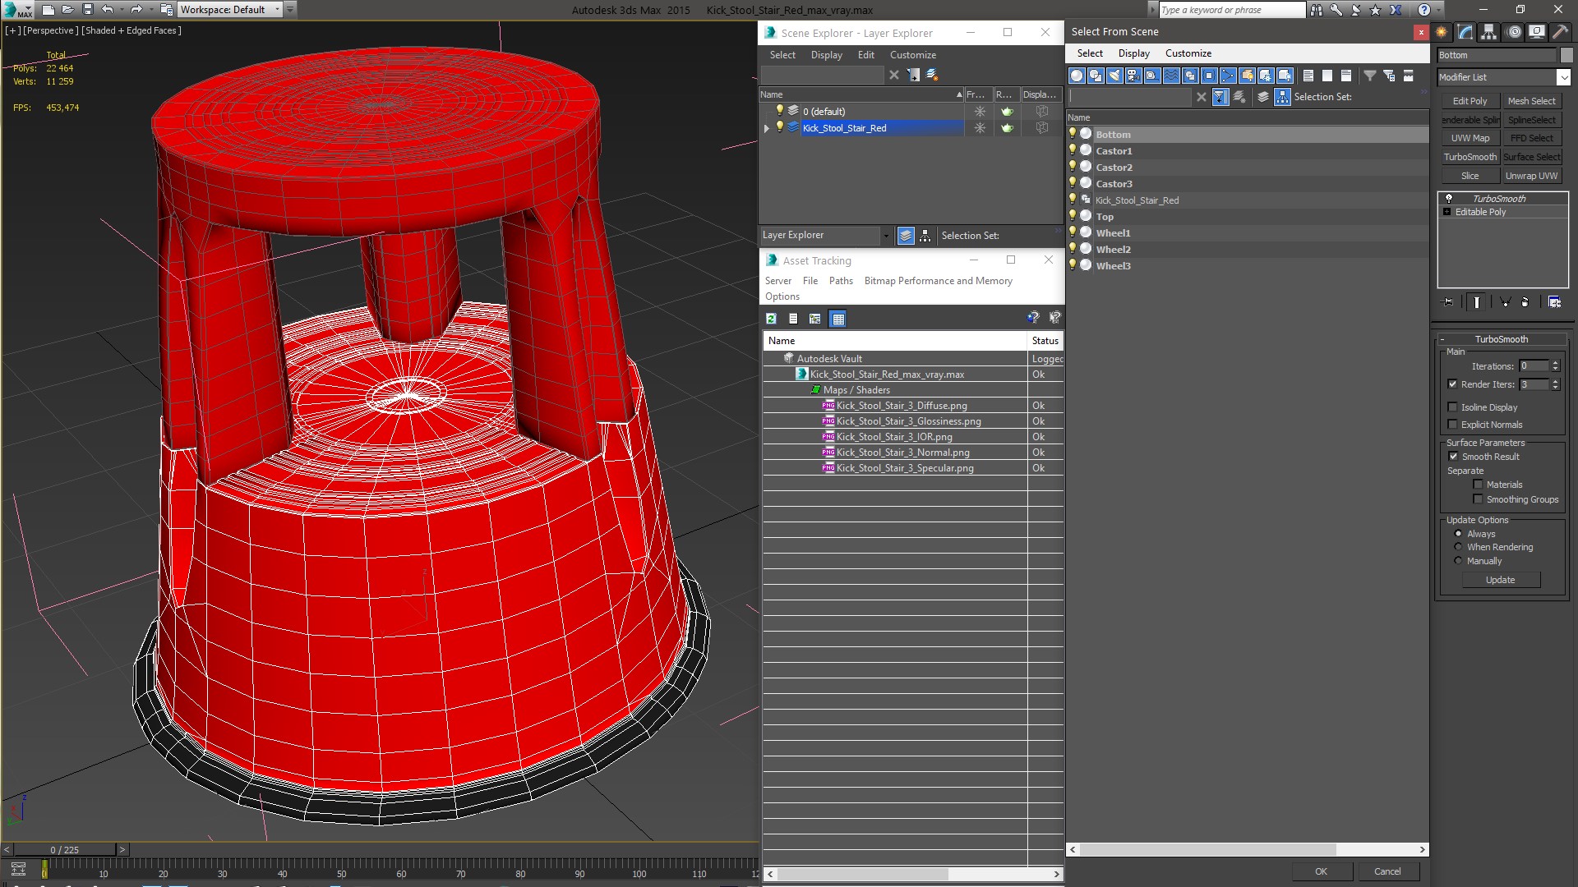Toggle Render Iters checkbox
The height and width of the screenshot is (887, 1578).
(1452, 384)
